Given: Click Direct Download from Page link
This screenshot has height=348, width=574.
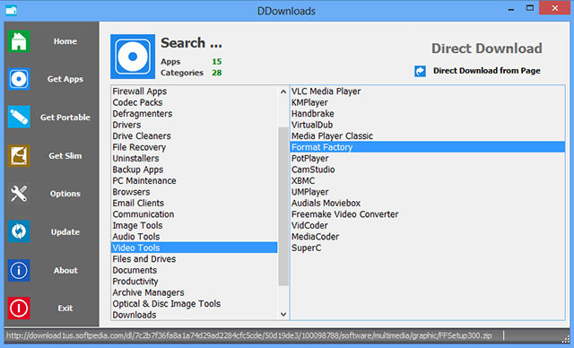Looking at the screenshot, I should 486,71.
